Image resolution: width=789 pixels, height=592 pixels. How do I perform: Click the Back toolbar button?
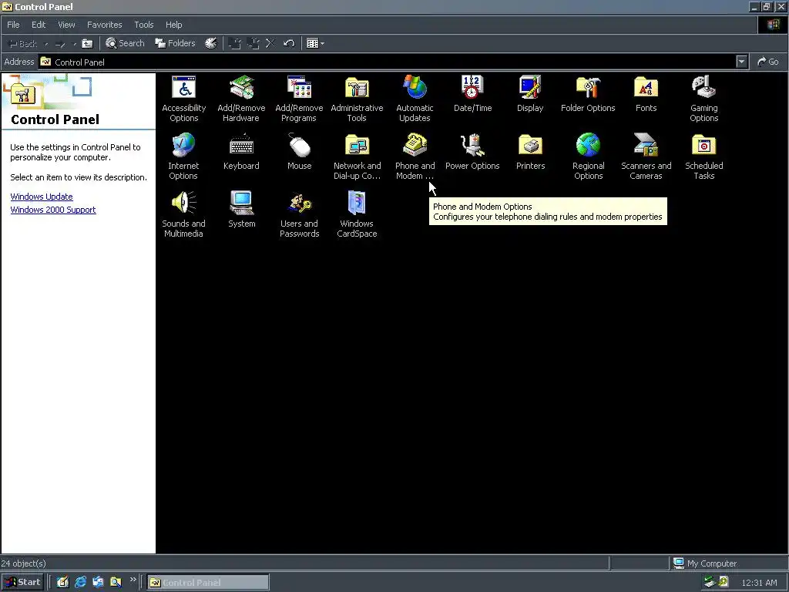coord(22,44)
